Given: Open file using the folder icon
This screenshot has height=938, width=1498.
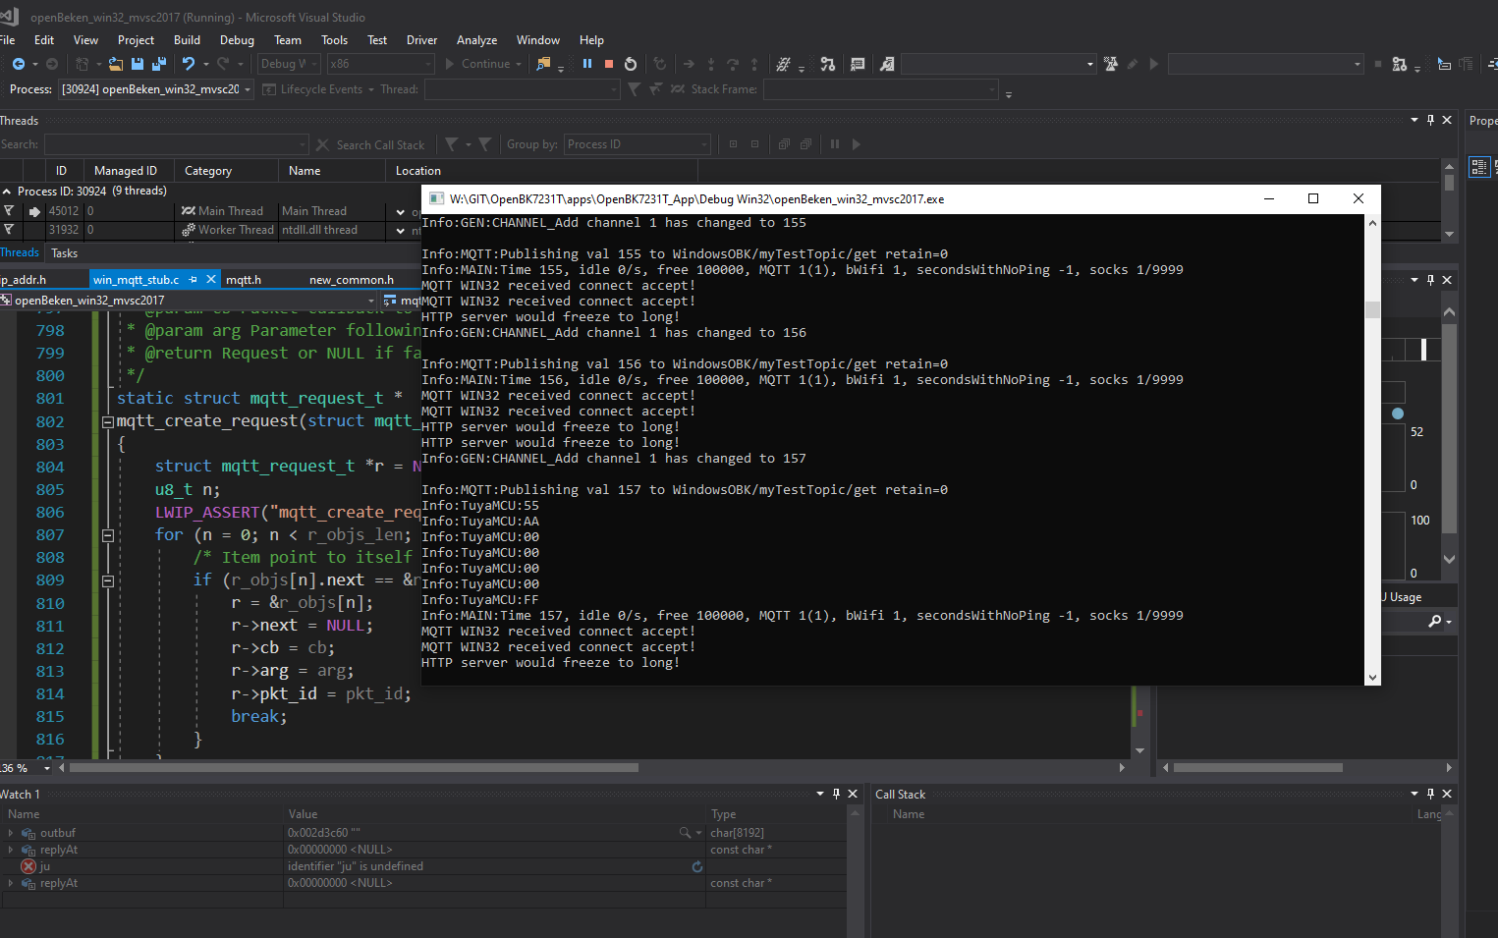Looking at the screenshot, I should pyautogui.click(x=116, y=64).
